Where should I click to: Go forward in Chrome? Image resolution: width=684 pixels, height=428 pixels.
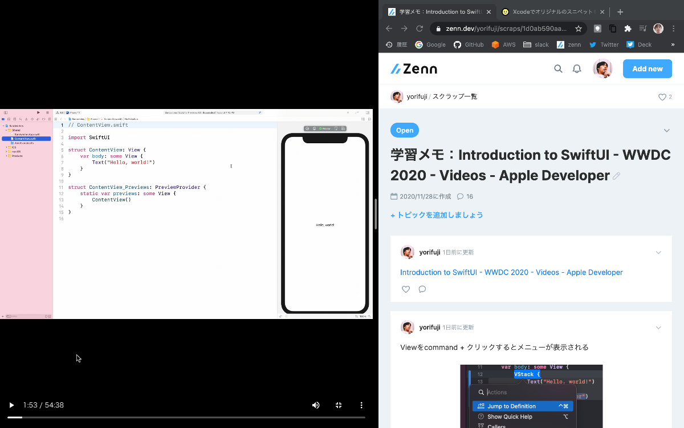tap(404, 29)
